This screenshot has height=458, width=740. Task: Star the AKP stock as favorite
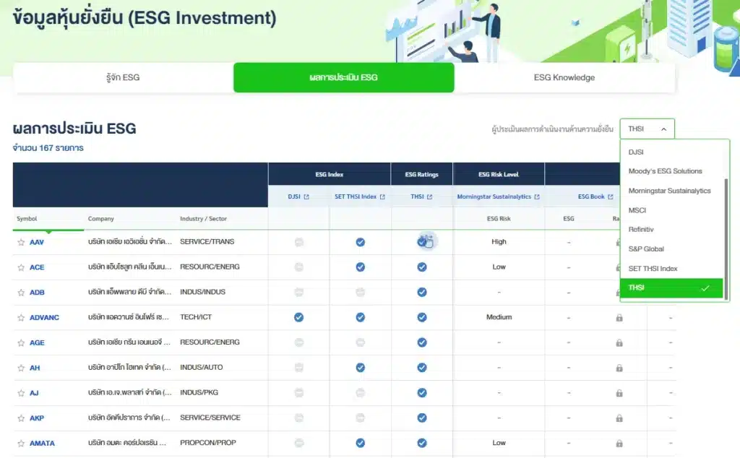point(21,418)
